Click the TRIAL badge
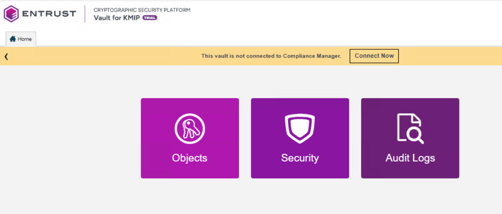 (150, 18)
